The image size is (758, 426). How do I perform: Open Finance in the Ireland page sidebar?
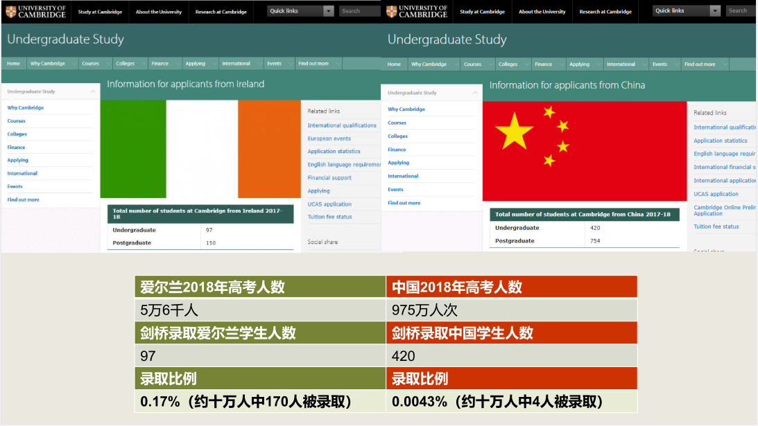click(16, 147)
